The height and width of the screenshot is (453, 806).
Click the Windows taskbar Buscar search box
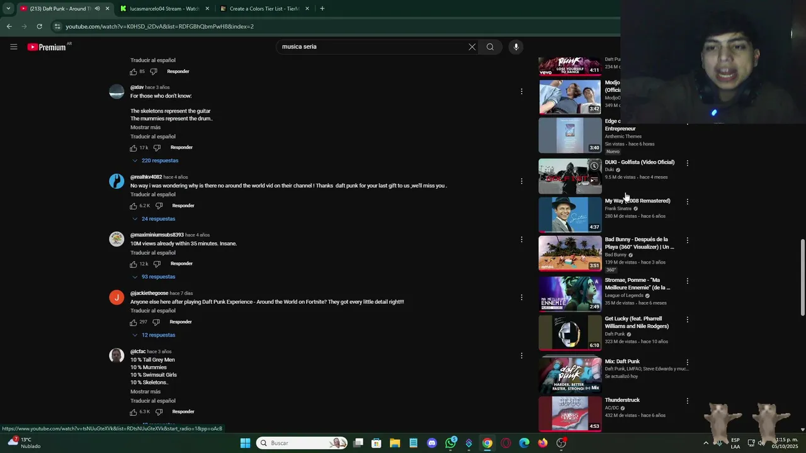pyautogui.click(x=302, y=443)
